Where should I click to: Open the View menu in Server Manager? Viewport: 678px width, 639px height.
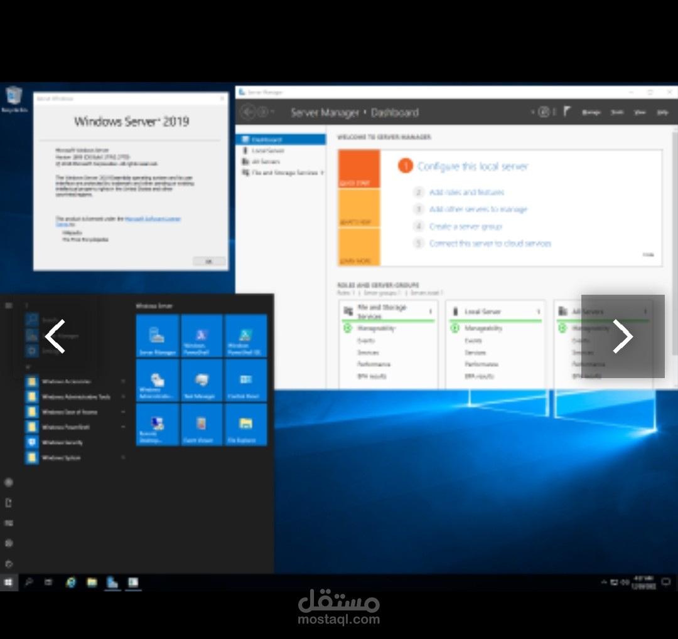coord(640,112)
